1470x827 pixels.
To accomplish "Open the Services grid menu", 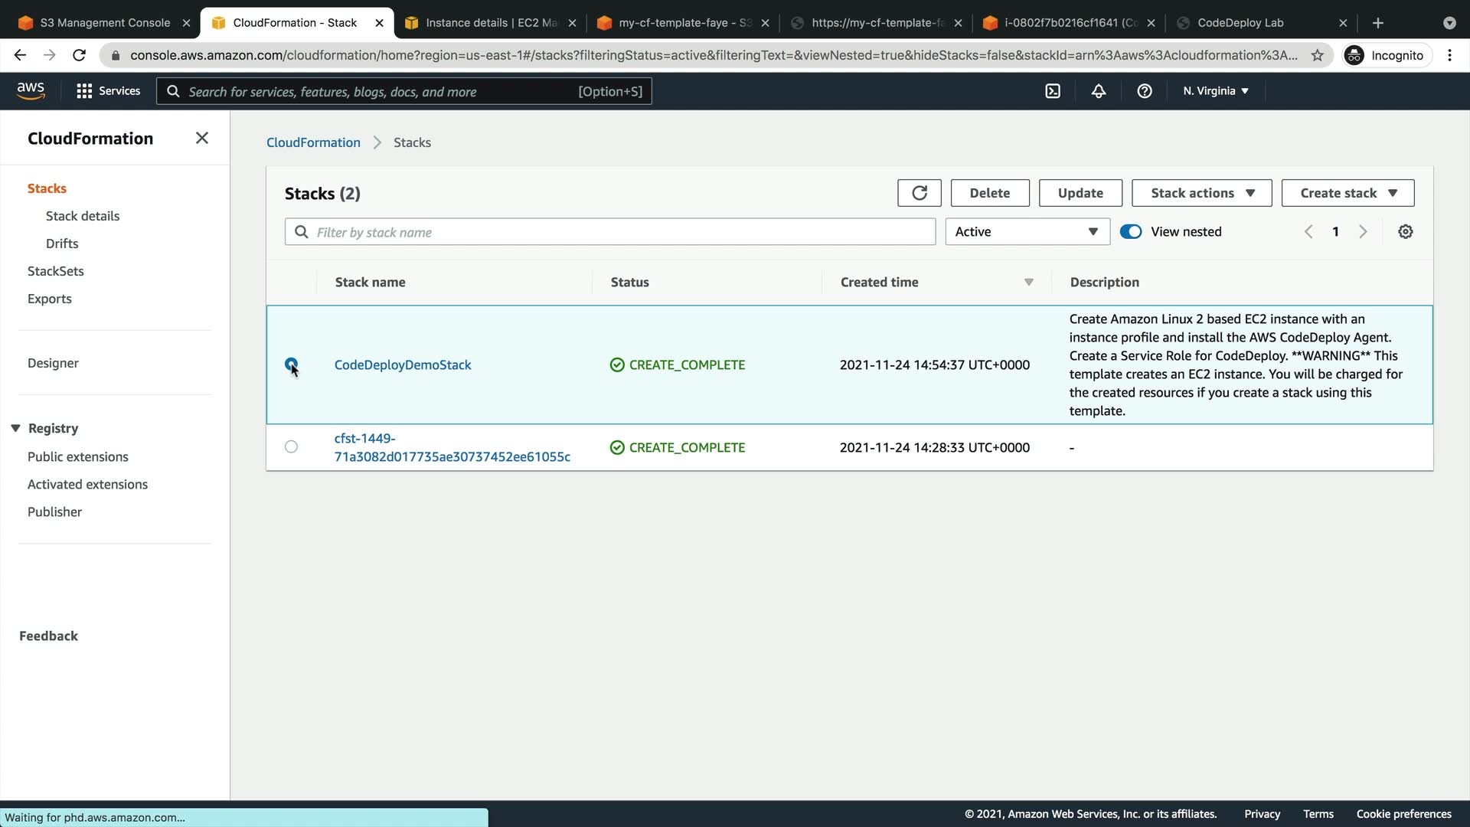I will pos(108,91).
